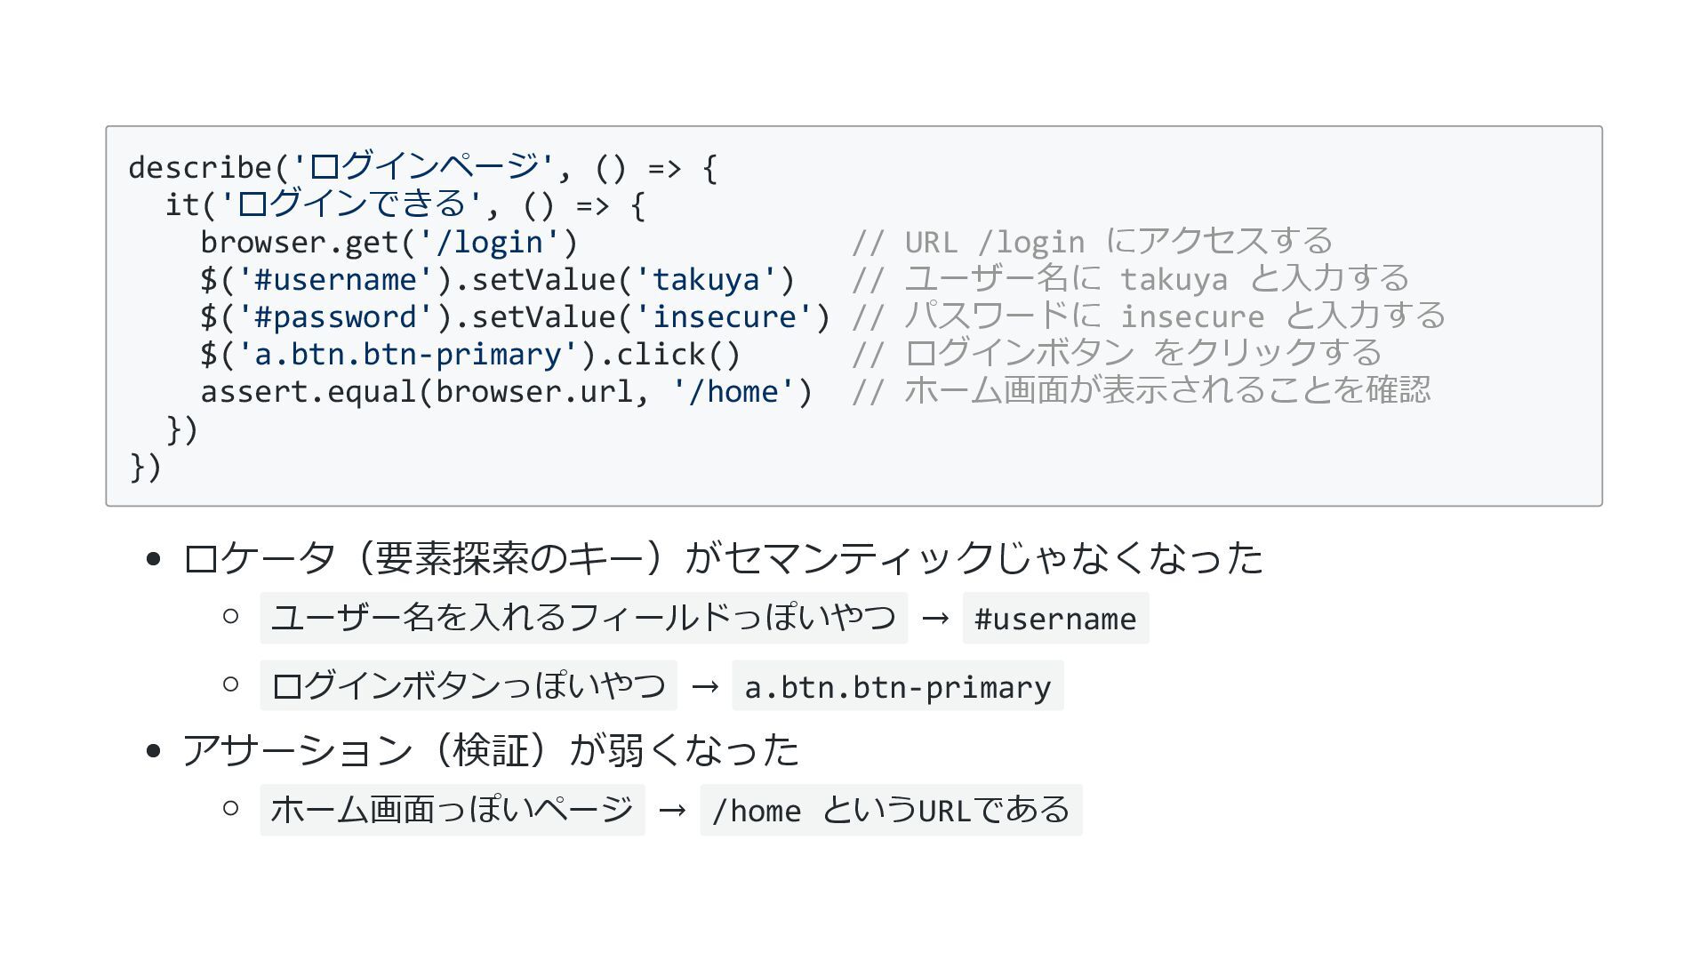Click the 'ホーム画面っぽいページ' label chip
This screenshot has height=960, width=1707.
coord(452,810)
